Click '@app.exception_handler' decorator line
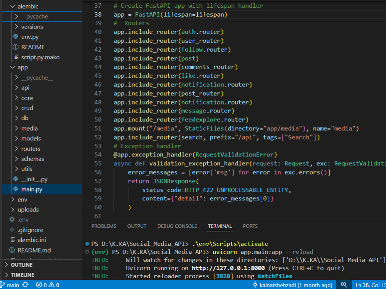This screenshot has width=386, height=289. tap(195, 155)
